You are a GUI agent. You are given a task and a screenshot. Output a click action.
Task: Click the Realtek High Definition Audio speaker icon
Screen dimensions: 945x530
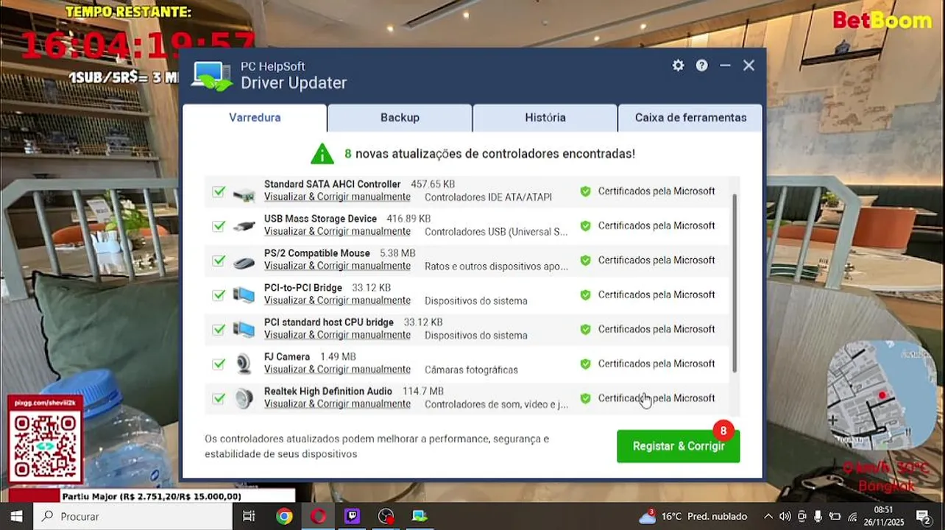(x=244, y=398)
